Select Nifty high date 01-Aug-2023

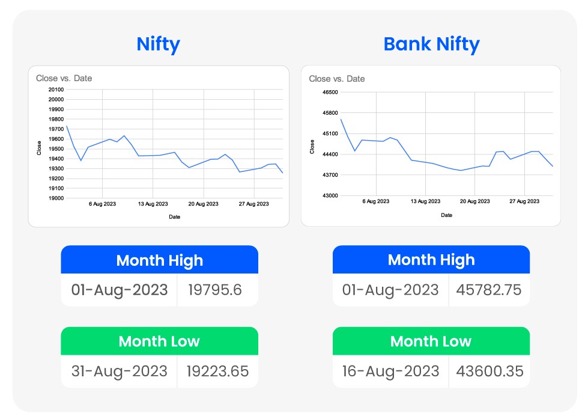tap(119, 290)
